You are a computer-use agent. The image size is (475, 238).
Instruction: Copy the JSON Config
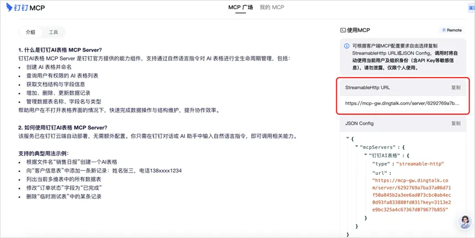pos(456,123)
